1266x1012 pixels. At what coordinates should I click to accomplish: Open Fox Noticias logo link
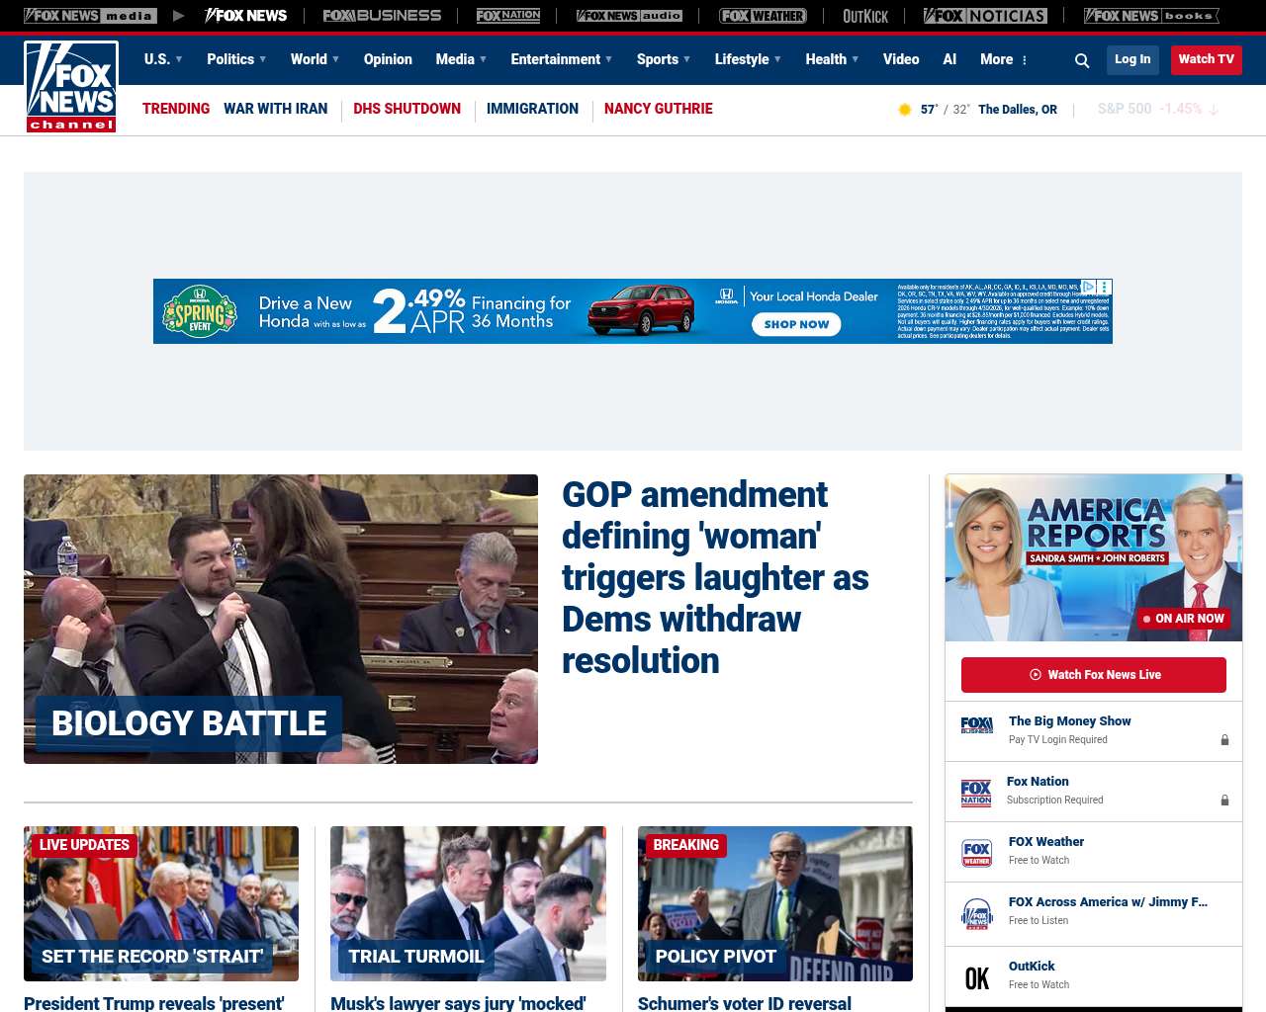tap(985, 16)
